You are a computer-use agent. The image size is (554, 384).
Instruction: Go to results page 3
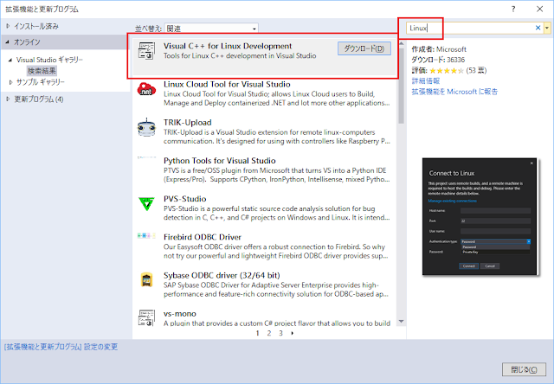280,333
